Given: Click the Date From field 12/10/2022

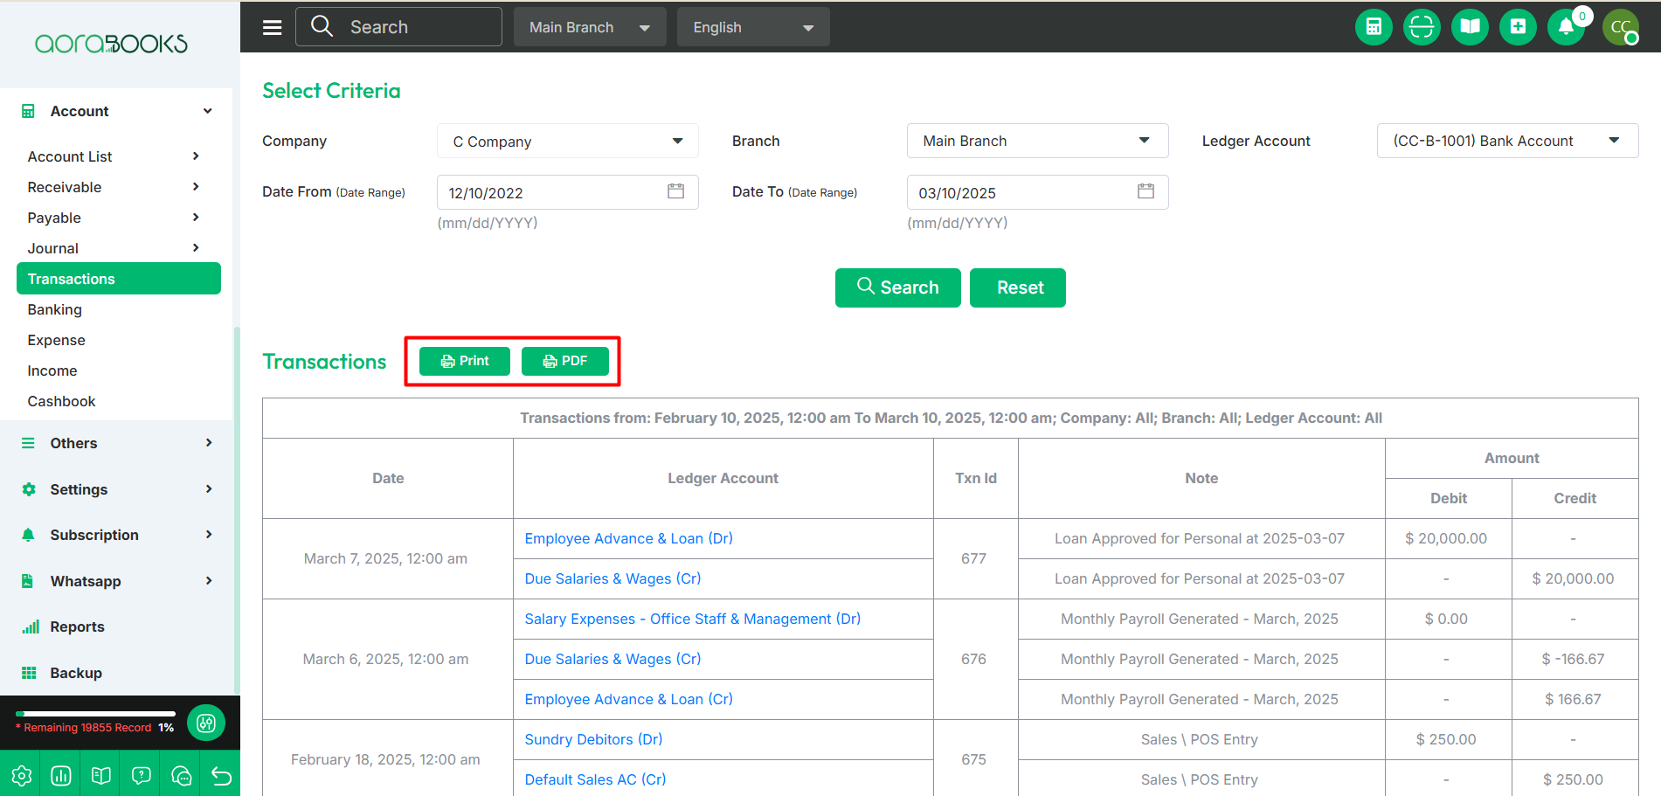Looking at the screenshot, I should tap(568, 192).
